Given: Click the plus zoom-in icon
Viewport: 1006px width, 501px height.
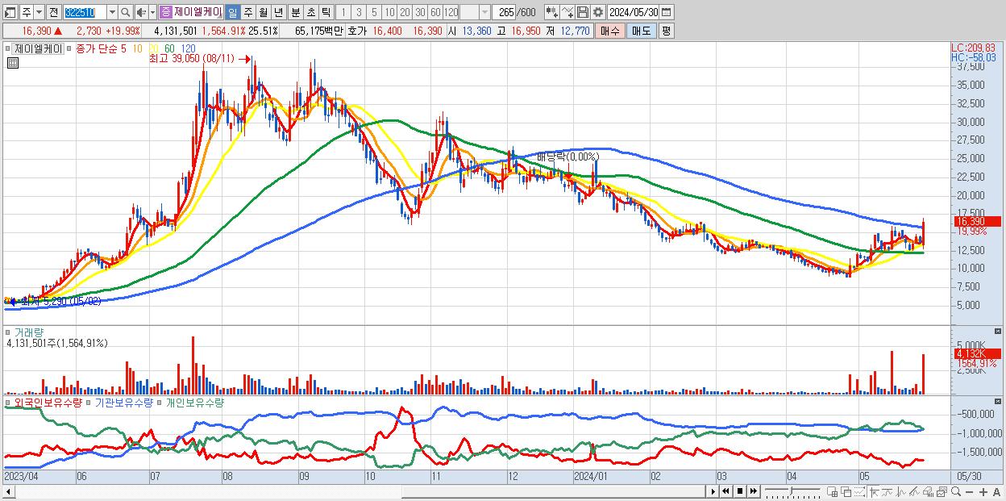Looking at the screenshot, I should pos(983,492).
